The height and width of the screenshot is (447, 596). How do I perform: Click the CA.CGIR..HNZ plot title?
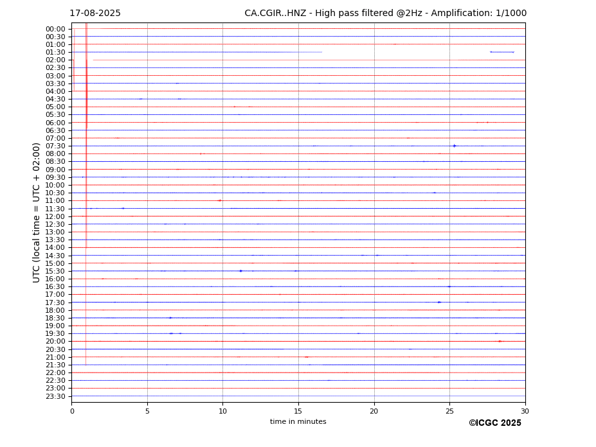(x=385, y=13)
